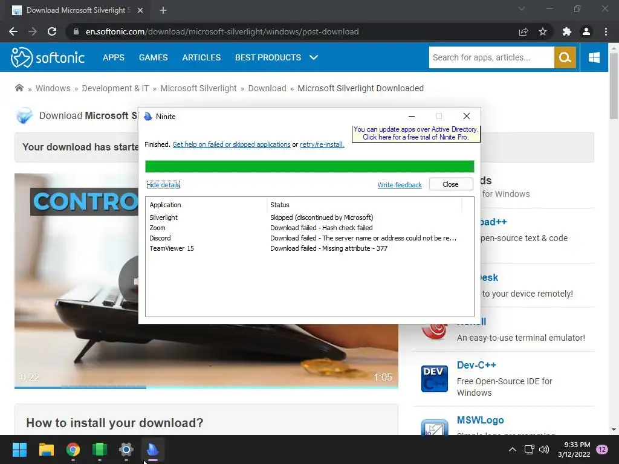619x464 pixels.
Task: Click the Status column header
Action: point(364,205)
